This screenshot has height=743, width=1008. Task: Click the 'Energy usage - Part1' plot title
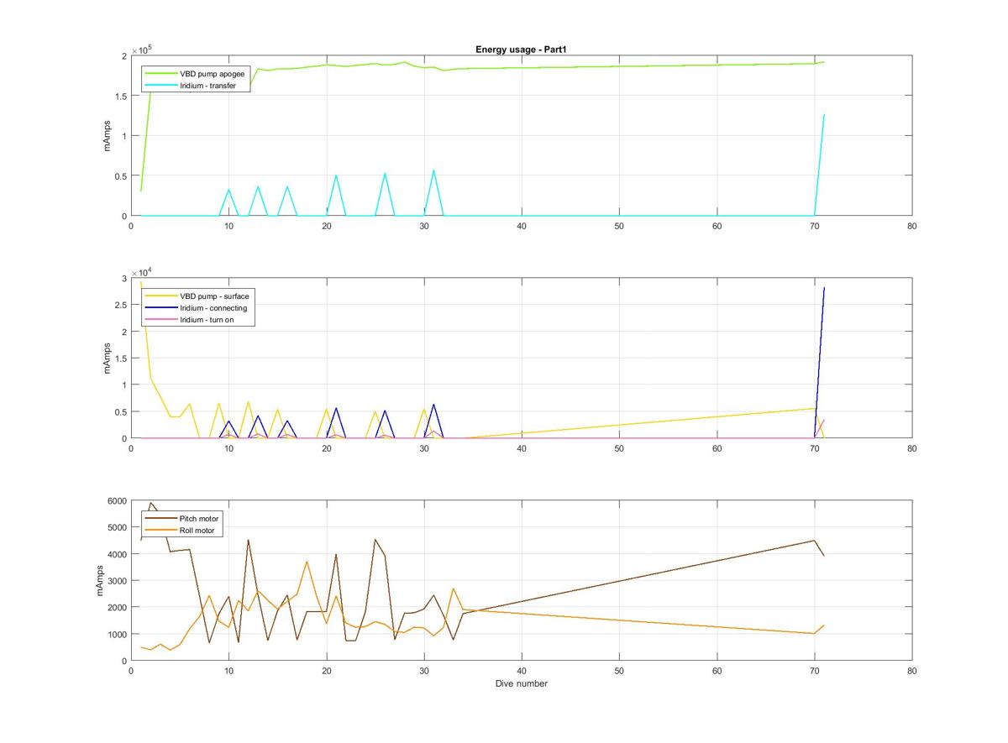click(x=521, y=50)
